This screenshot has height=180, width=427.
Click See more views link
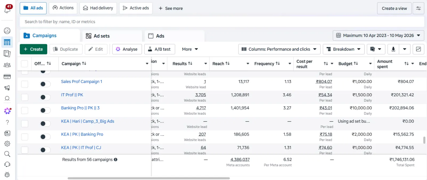pyautogui.click(x=171, y=8)
